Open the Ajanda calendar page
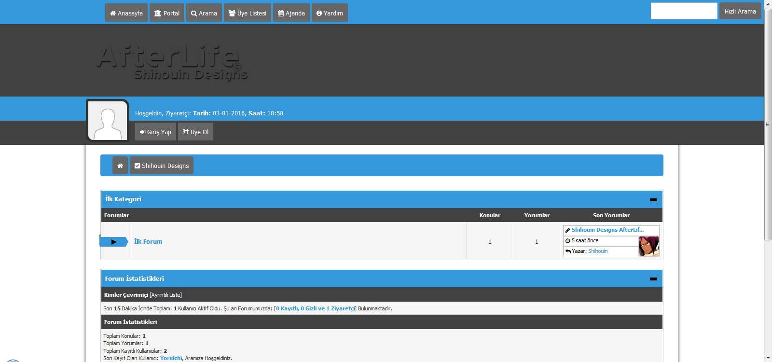The height and width of the screenshot is (362, 772). [x=291, y=13]
